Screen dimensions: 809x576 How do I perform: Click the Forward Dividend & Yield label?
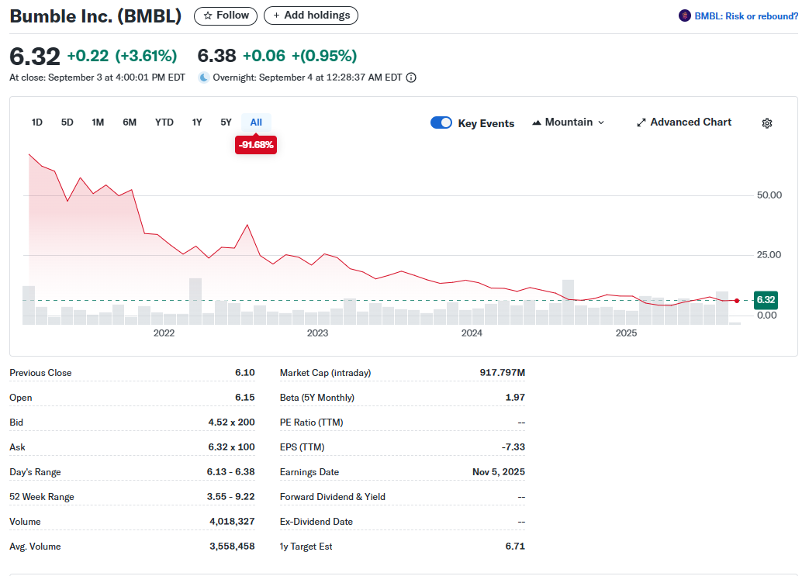332,497
